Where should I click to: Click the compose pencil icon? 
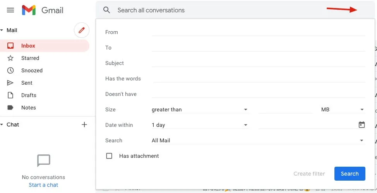click(81, 30)
